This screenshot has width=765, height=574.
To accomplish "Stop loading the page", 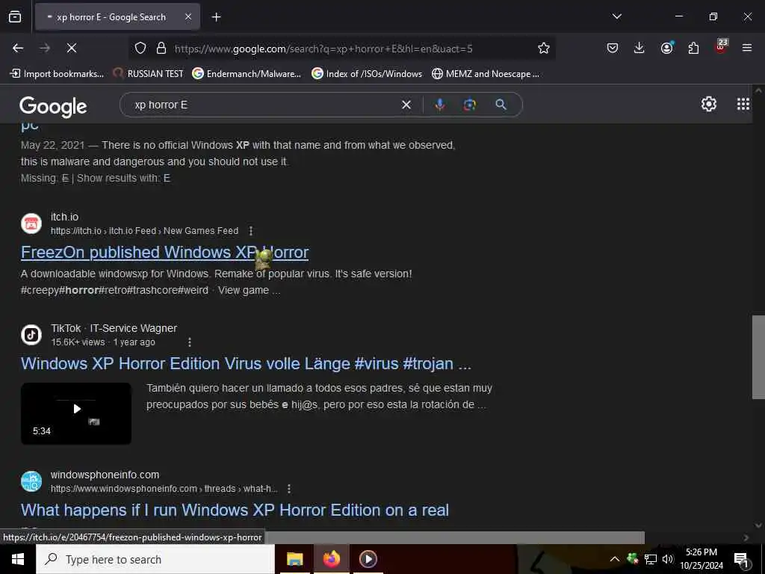I will [x=71, y=48].
